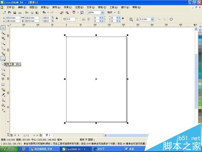Select the Shape edit tool
This screenshot has height=152, width=202.
[3, 33]
